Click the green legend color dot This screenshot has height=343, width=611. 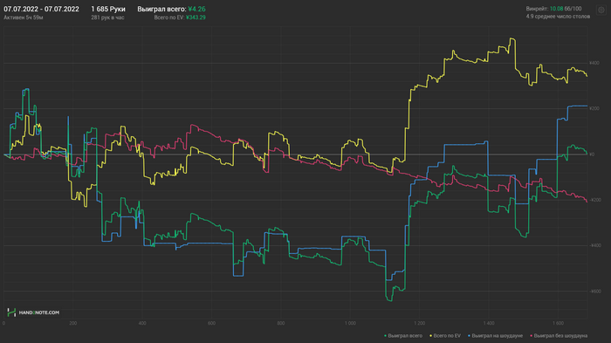coord(386,336)
